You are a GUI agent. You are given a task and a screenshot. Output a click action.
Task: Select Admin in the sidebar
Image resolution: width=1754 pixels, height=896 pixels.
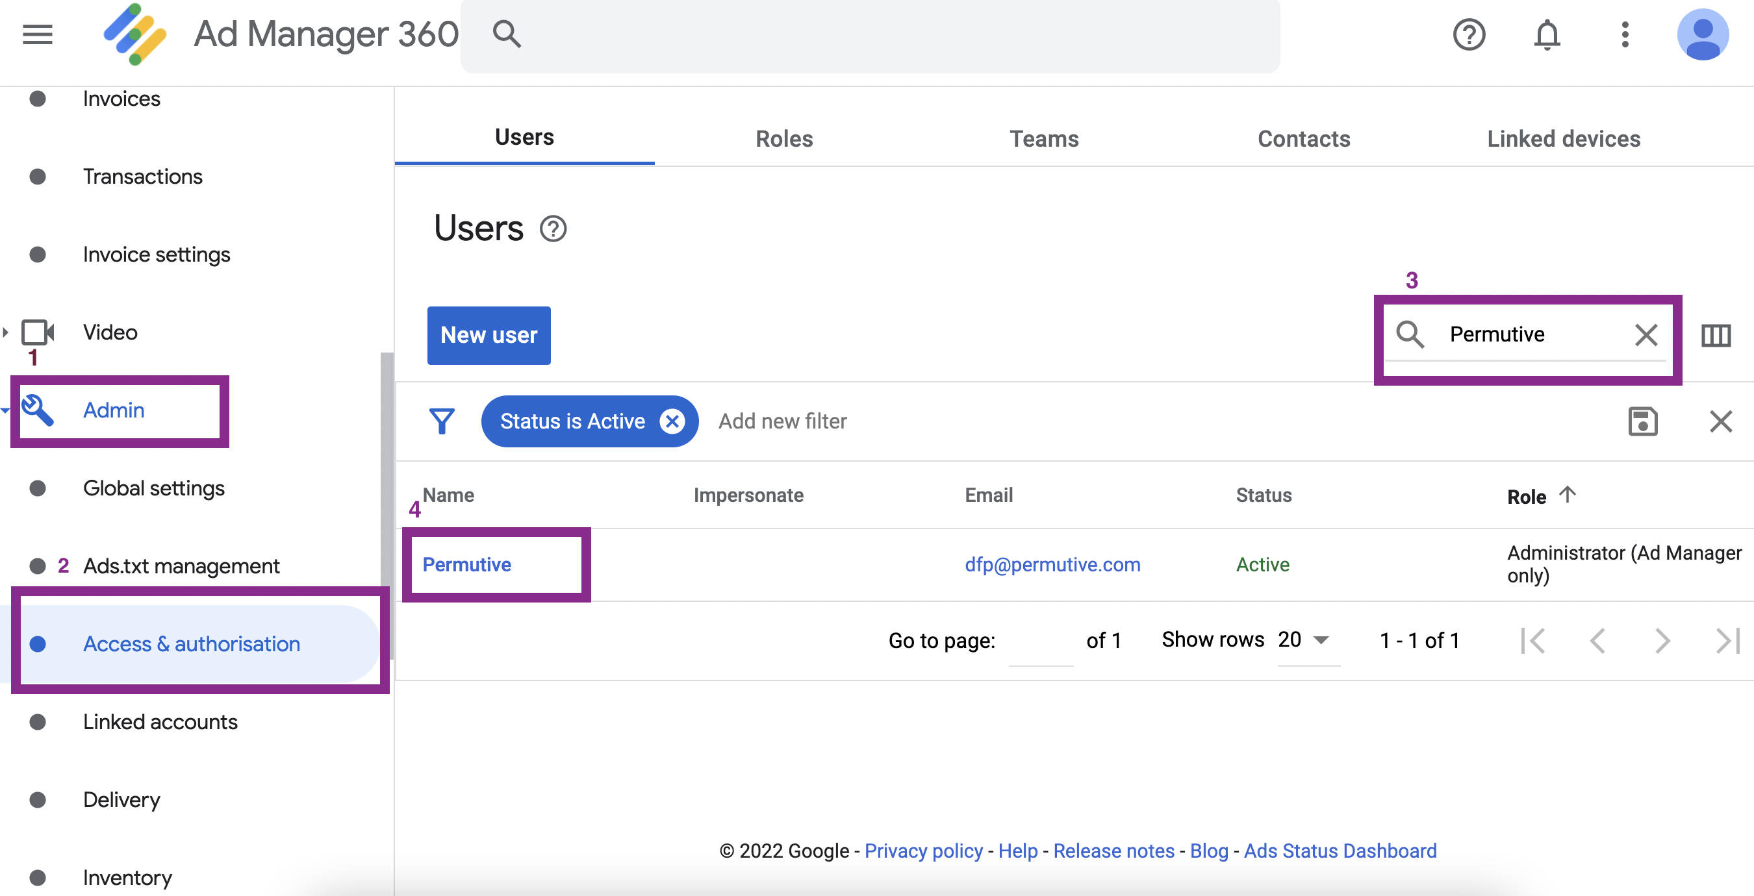[x=114, y=410]
